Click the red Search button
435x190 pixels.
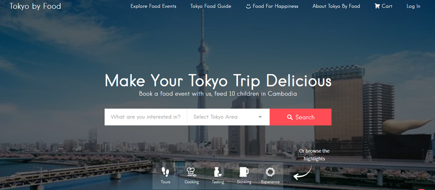coord(301,117)
